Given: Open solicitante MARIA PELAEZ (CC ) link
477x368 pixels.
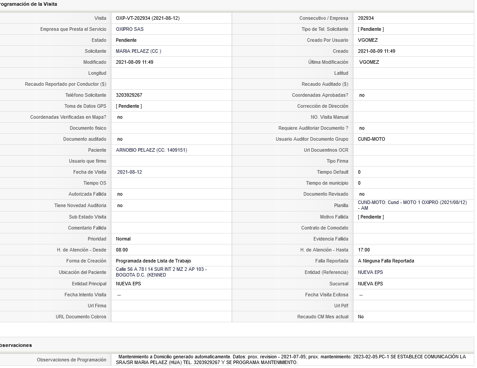Looking at the screenshot, I should 138,51.
